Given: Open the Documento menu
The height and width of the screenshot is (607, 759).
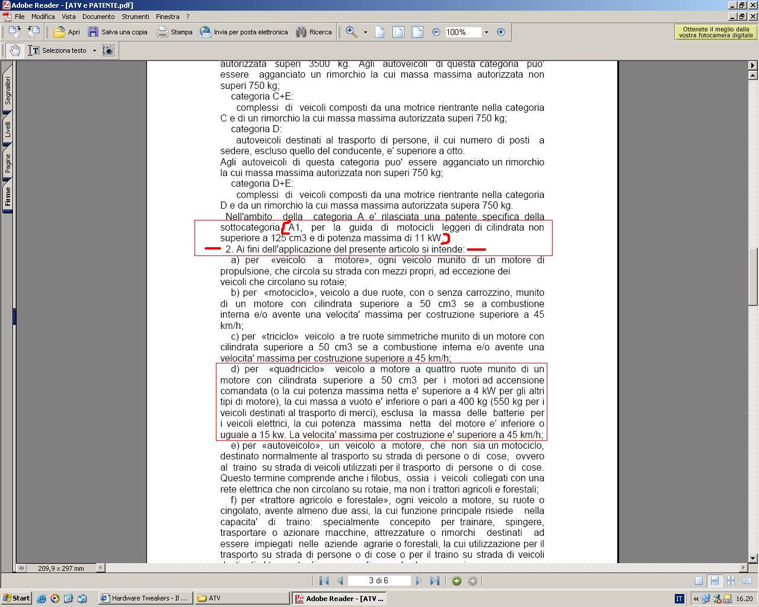Looking at the screenshot, I should [x=98, y=17].
